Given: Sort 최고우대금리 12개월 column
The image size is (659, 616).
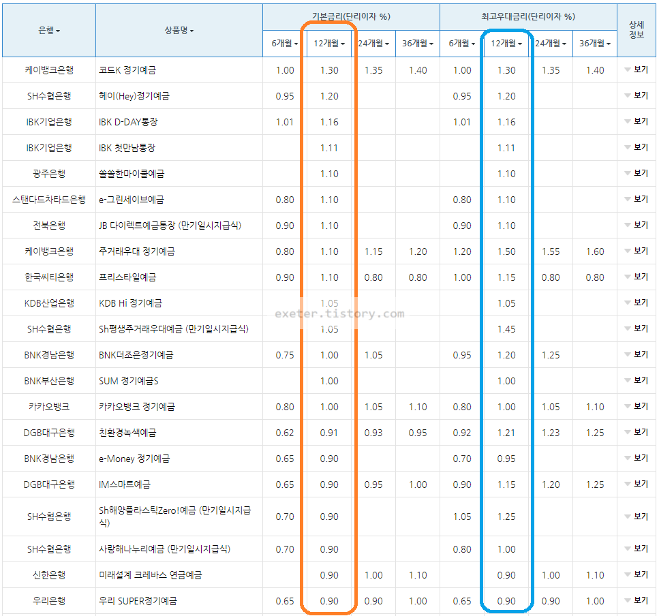Looking at the screenshot, I should click(506, 44).
